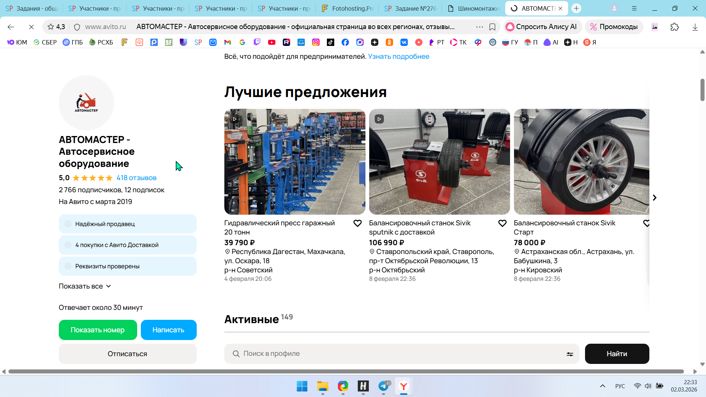Unsubscribe with the Отписаться button
Screen dimensions: 706x397
[128, 354]
